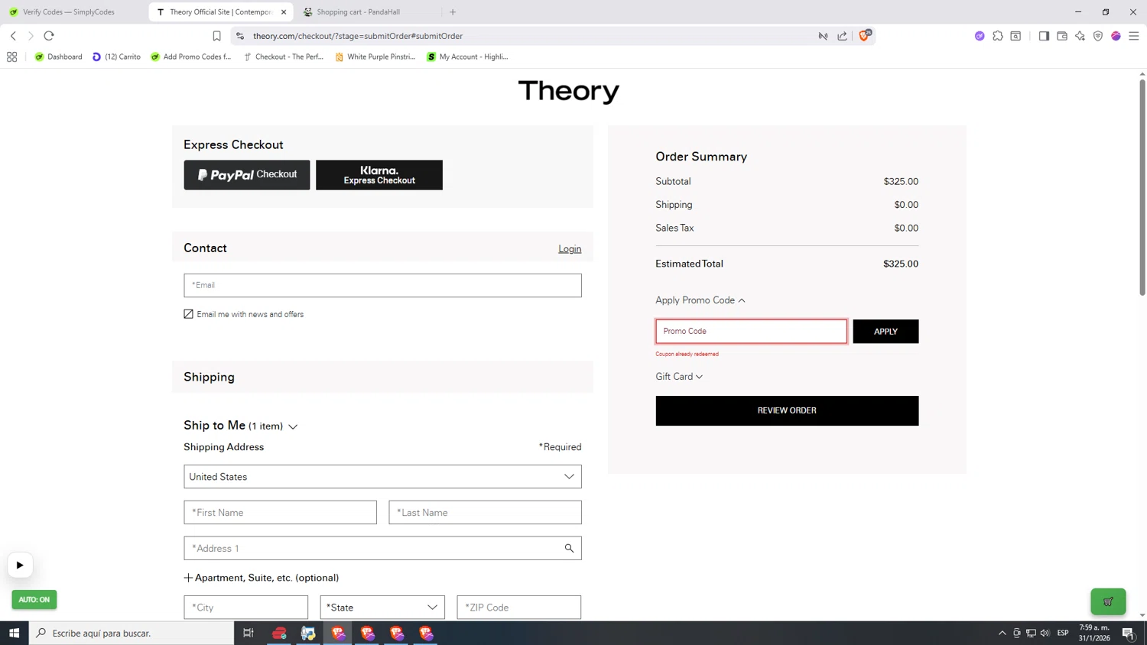
Task: Close the Theory Official Site tab
Action: [284, 12]
